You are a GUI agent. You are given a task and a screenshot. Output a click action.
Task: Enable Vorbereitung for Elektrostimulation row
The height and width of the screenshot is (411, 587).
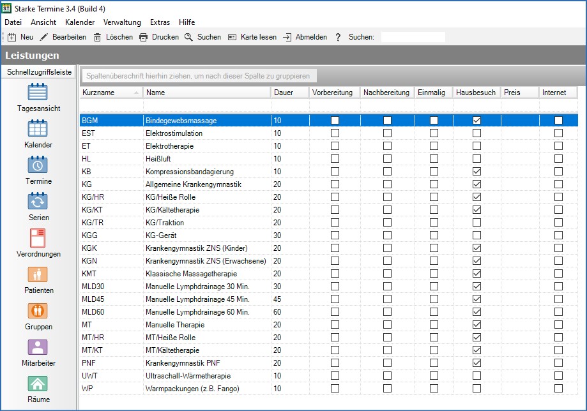point(335,133)
